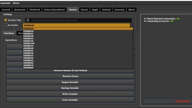Image resolution: width=192 pixels, height=108 pixels.
Task: Pick KIRIN935 chip option
Action: 78,55
